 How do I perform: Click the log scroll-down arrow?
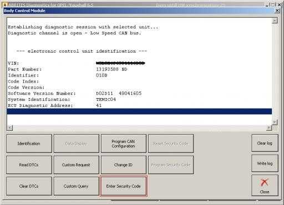coord(275,122)
